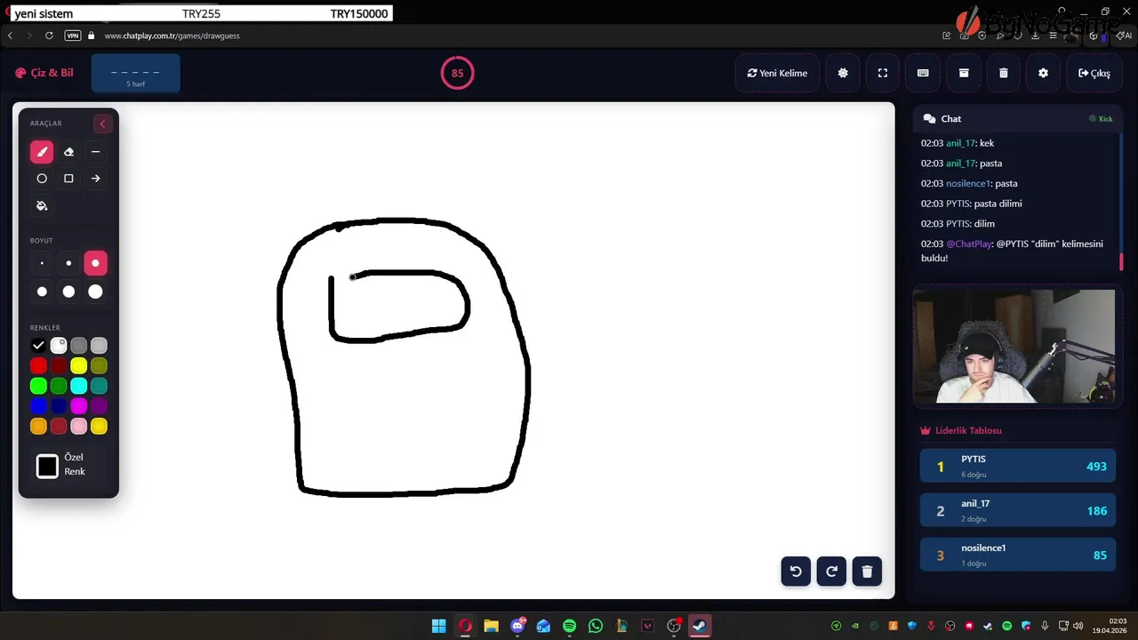Click the keyboard icon button
The width and height of the screenshot is (1138, 640).
click(923, 73)
